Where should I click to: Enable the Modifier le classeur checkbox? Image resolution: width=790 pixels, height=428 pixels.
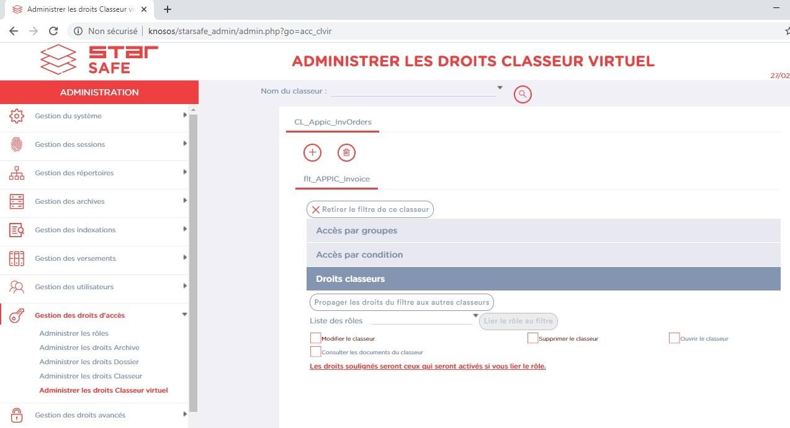pyautogui.click(x=315, y=338)
